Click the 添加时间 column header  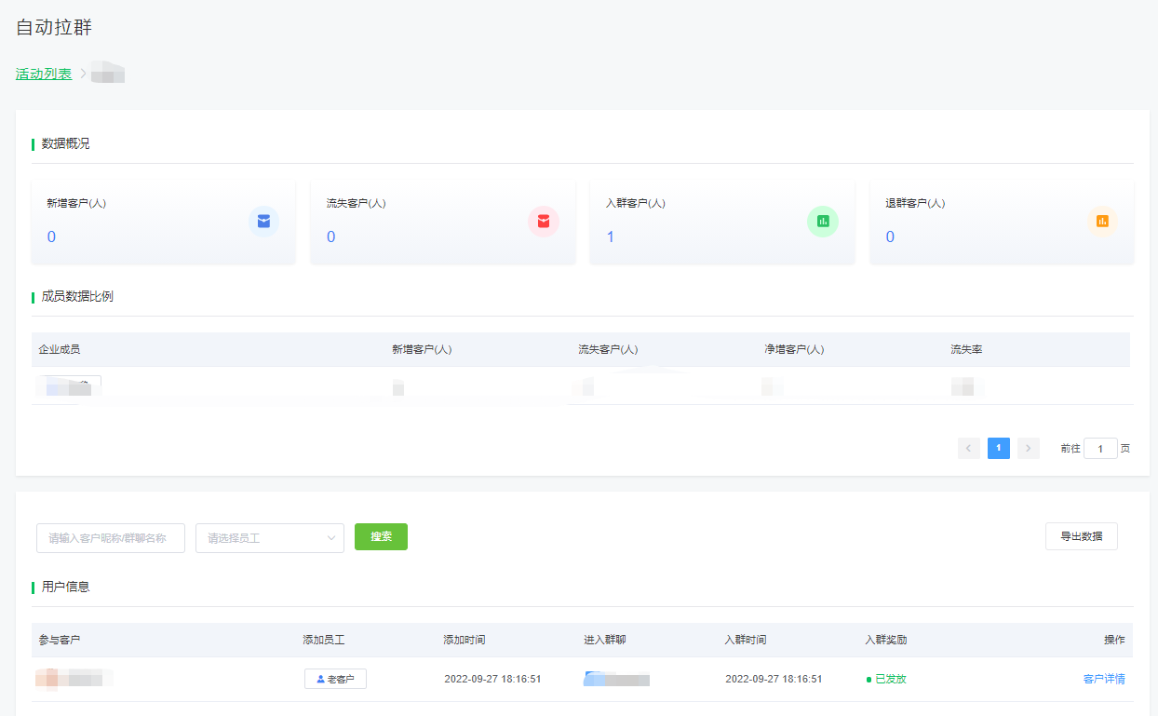(x=465, y=640)
